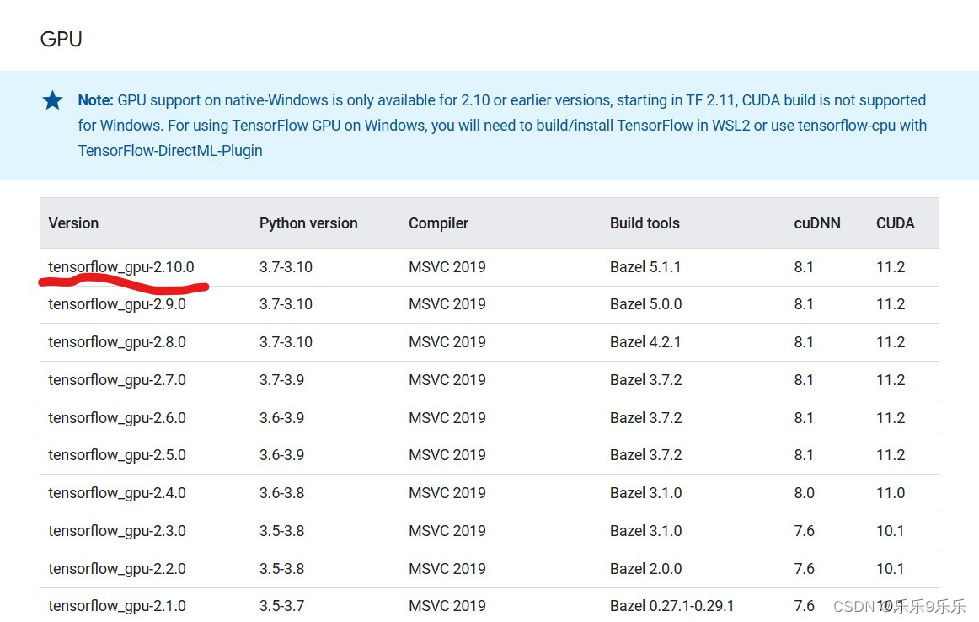The height and width of the screenshot is (622, 979).
Task: Click cuDNN 8.0 in the 2.4.0 row
Action: click(x=804, y=493)
